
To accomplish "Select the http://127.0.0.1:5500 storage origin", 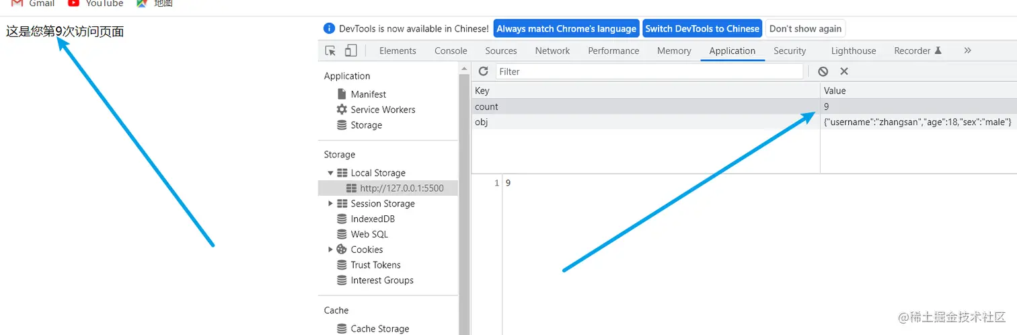I will coord(388,188).
